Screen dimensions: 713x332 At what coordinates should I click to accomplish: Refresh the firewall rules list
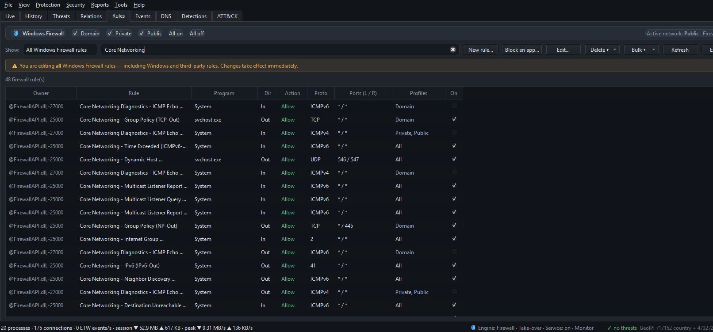680,50
